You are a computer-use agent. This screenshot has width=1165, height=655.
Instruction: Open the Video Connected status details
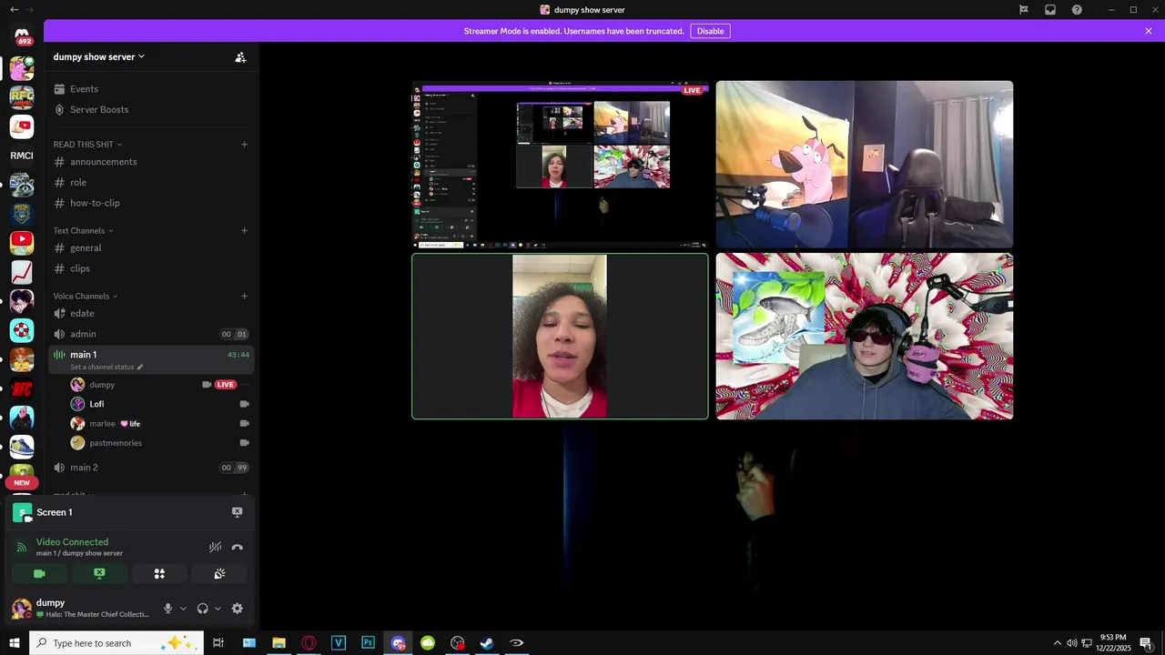pos(72,542)
